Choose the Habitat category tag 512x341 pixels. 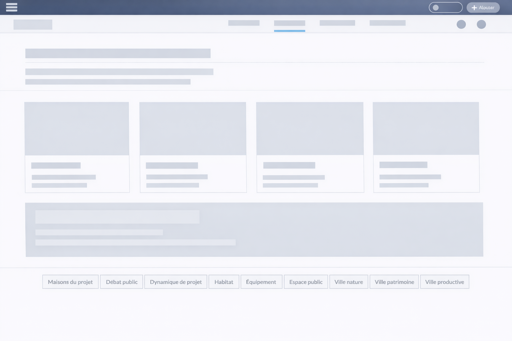pos(224,282)
